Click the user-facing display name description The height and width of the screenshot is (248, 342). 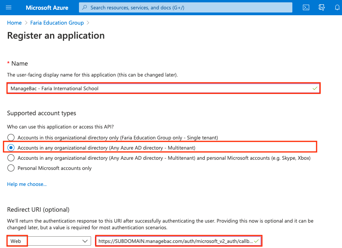(x=93, y=75)
